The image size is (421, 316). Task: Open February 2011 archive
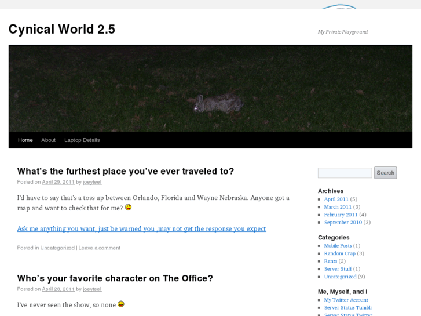click(x=341, y=215)
